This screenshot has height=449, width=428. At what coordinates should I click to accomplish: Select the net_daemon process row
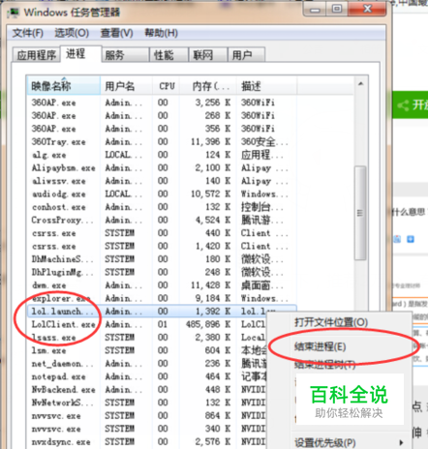pyautogui.click(x=147, y=364)
